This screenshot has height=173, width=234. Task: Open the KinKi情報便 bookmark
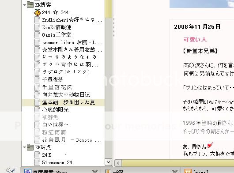[57, 27]
